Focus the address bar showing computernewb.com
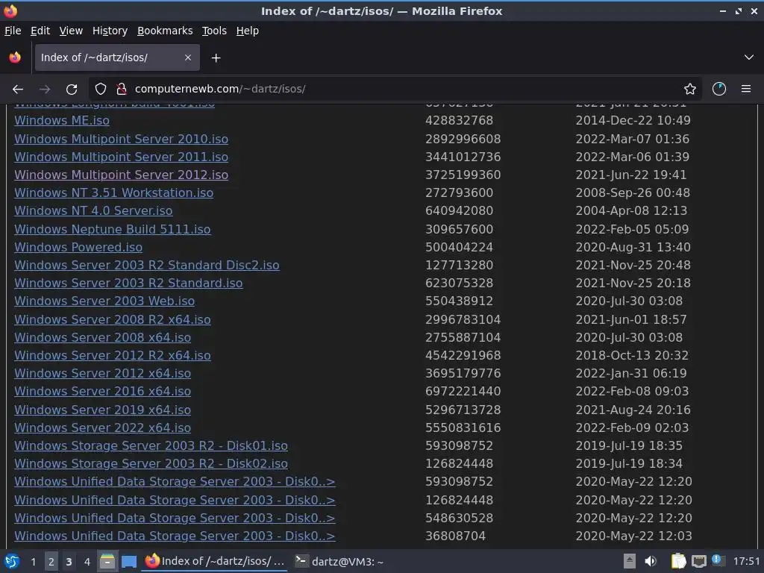The height and width of the screenshot is (573, 764). point(395,89)
